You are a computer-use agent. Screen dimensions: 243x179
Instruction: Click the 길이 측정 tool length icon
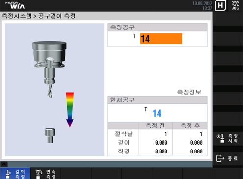[x=8, y=174]
